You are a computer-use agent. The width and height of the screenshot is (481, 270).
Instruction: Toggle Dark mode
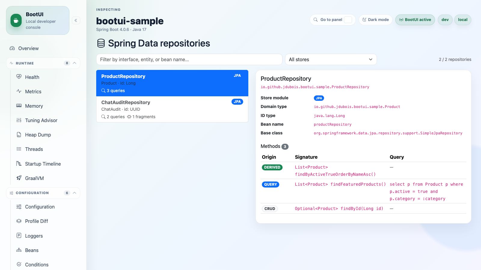click(x=375, y=20)
